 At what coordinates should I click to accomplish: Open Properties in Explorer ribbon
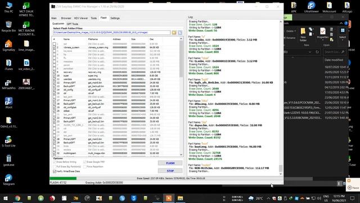pyautogui.click(x=322, y=33)
